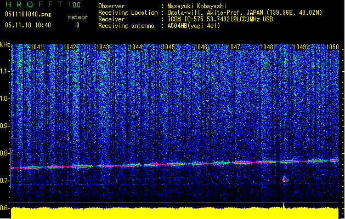345x219 pixels.
Task: Click the 1050 time marker
Action: tap(332, 47)
